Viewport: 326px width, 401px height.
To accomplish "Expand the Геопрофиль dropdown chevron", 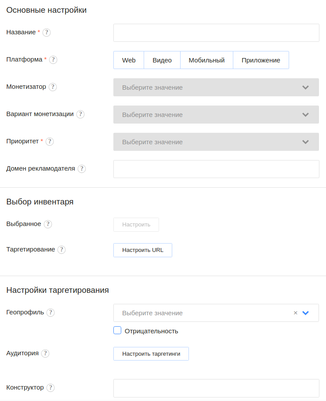I will (x=305, y=313).
